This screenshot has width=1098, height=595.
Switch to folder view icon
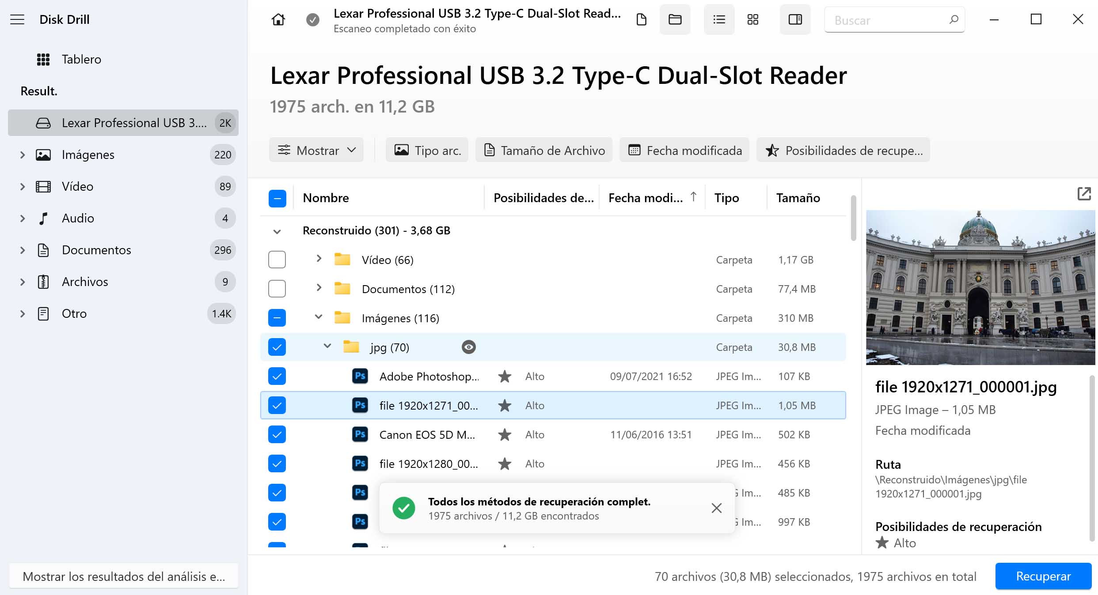pyautogui.click(x=675, y=19)
